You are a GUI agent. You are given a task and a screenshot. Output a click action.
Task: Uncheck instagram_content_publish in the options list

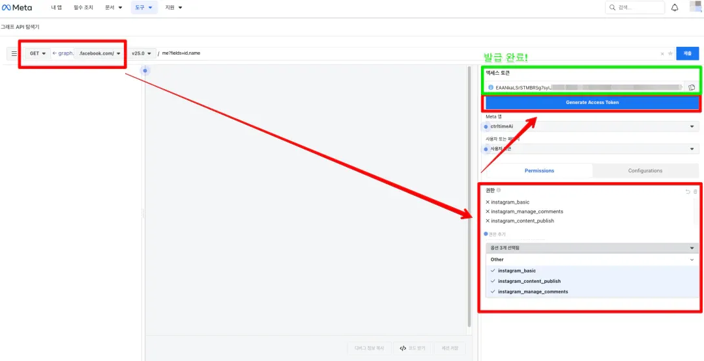[592, 281]
